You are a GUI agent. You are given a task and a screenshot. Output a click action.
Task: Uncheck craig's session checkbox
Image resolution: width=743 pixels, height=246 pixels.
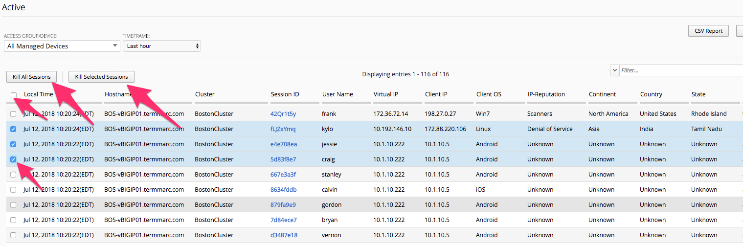13,159
